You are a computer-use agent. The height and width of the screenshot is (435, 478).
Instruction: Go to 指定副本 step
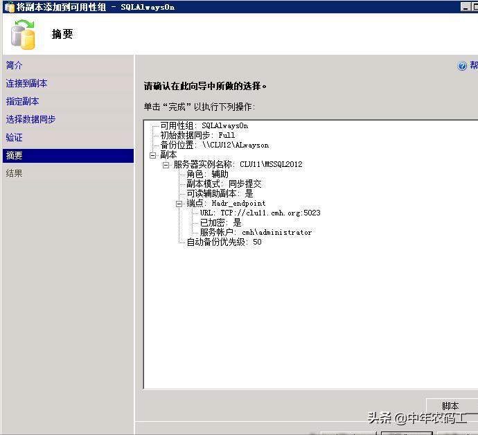(x=23, y=101)
